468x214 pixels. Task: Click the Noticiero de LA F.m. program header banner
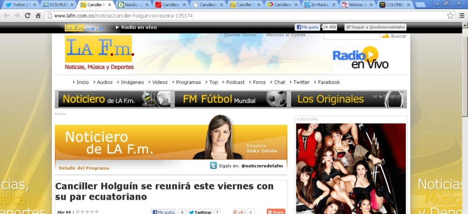point(171,142)
